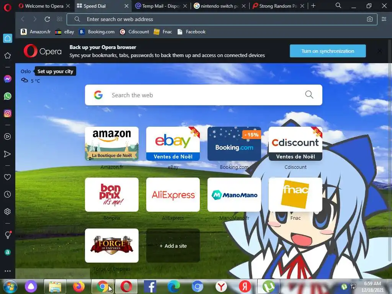Open Settings gear icon in sidebar
Viewport: 392px width, 294px height.
click(8, 211)
